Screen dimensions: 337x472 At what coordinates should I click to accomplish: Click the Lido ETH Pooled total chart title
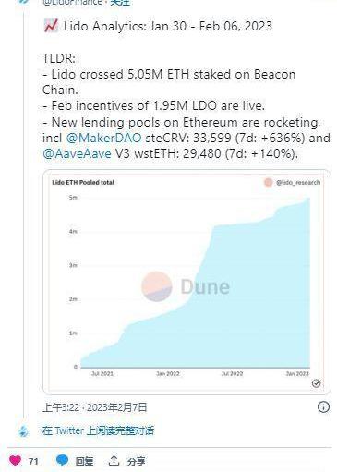tap(83, 182)
